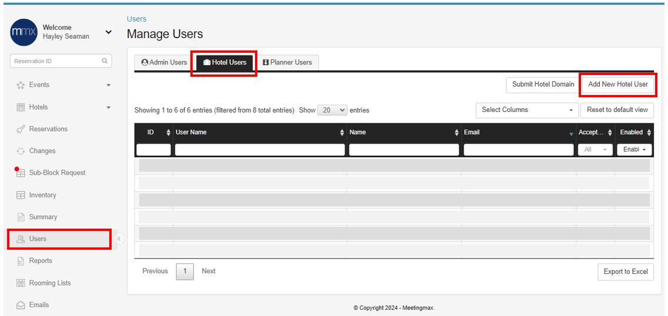
Task: Switch to the Hotel Users tab
Action: tap(225, 63)
